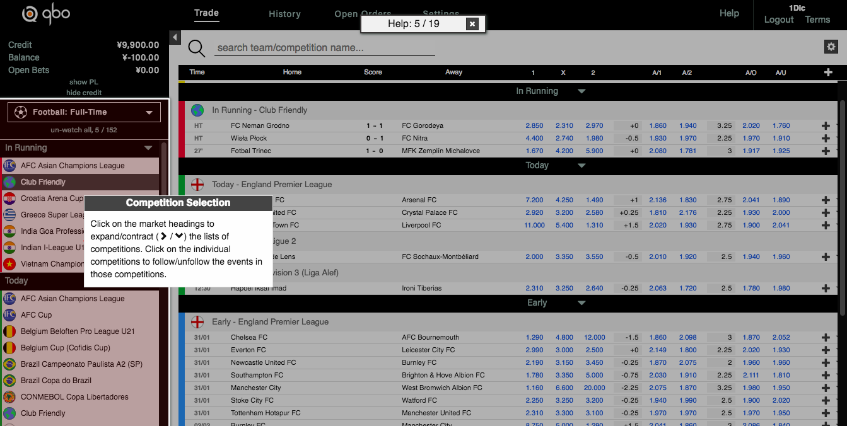
Task: Open the settings gear icon
Action: pos(831,47)
